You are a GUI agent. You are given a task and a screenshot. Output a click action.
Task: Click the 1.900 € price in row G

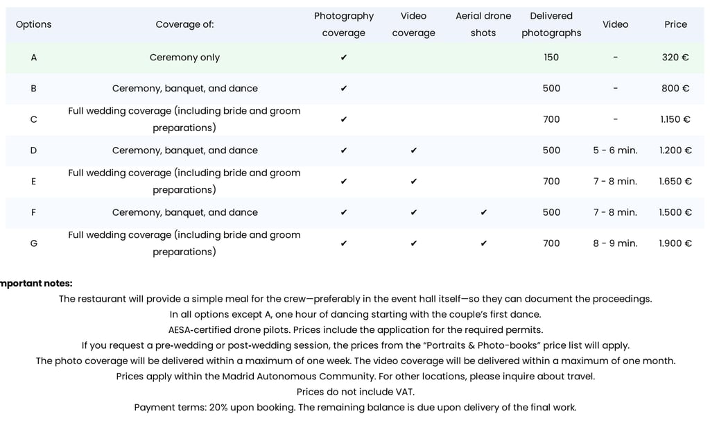[x=675, y=243]
